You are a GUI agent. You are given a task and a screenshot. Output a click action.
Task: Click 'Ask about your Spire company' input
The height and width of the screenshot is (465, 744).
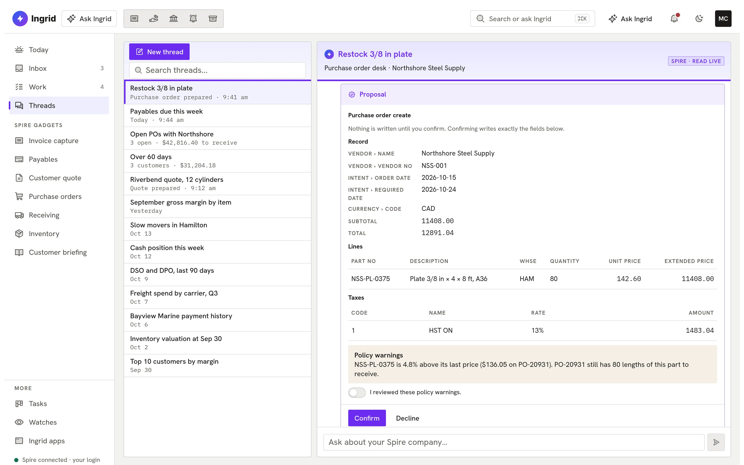tap(514, 442)
